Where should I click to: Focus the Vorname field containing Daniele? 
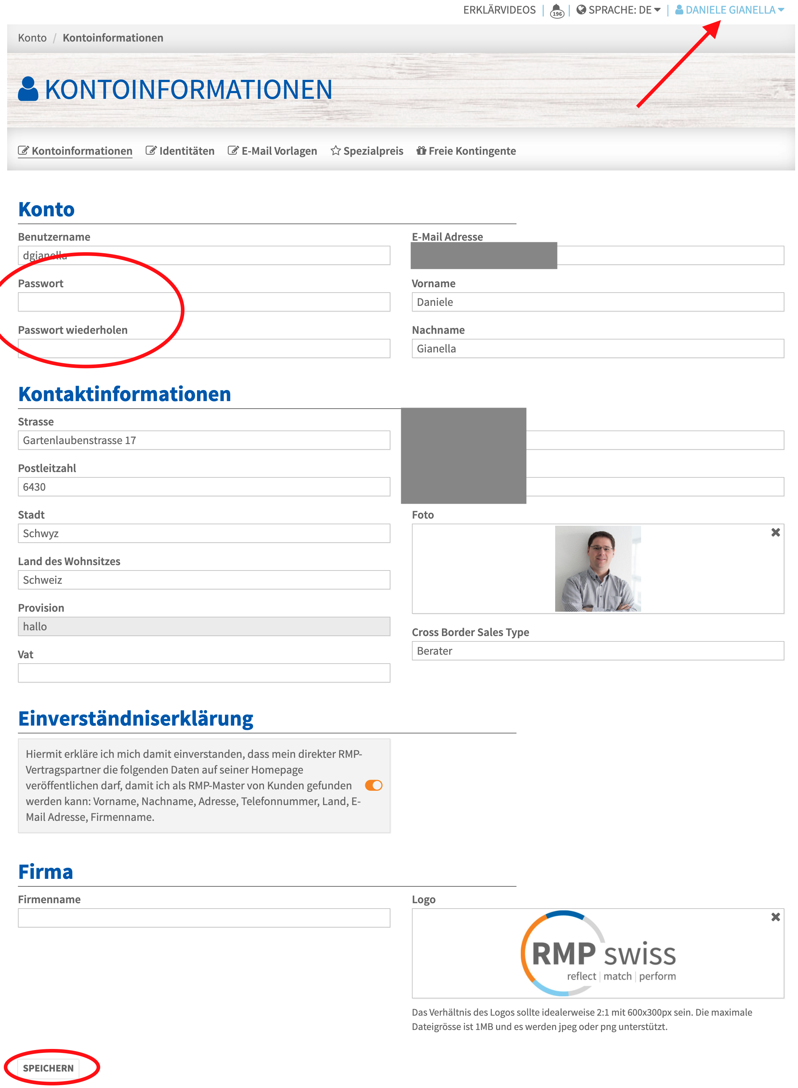tap(597, 302)
